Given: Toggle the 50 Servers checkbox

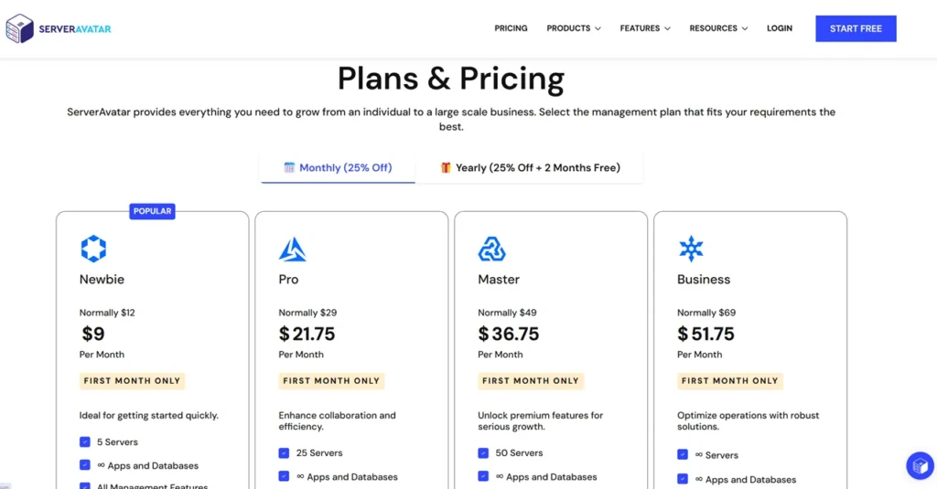Looking at the screenshot, I should (x=483, y=453).
